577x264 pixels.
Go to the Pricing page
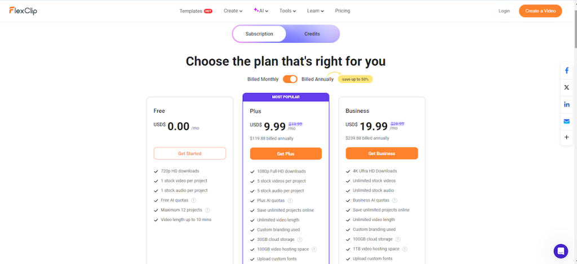pos(343,11)
